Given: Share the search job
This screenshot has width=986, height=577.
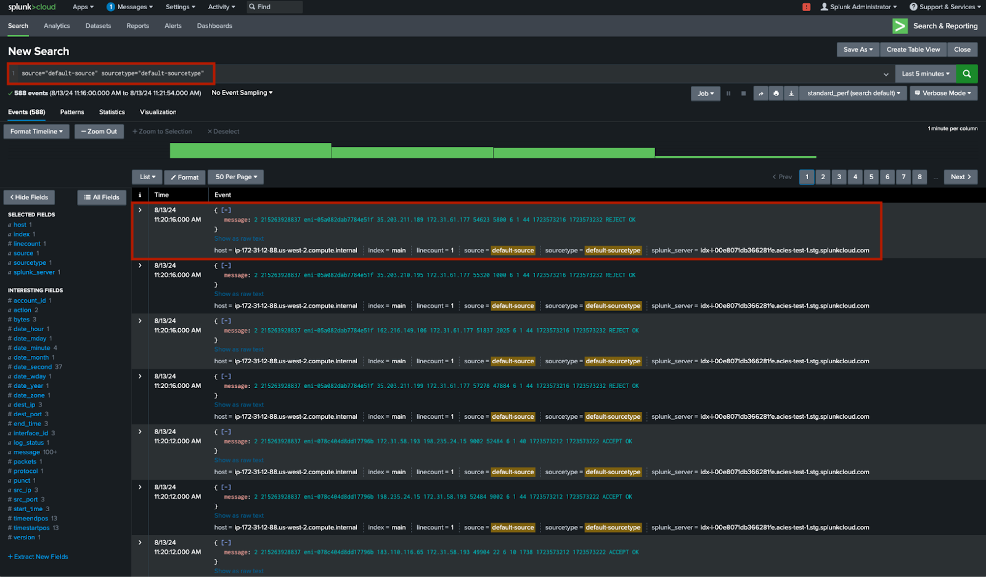Looking at the screenshot, I should click(x=760, y=94).
